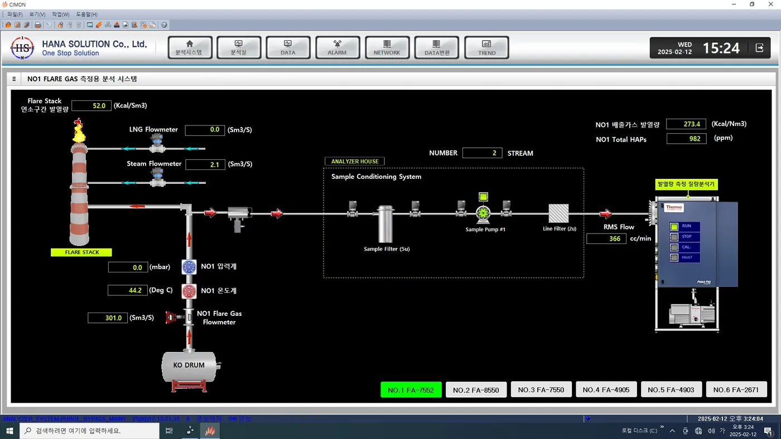Click the volume icon in the system tray
Image resolution: width=781 pixels, height=439 pixels.
[x=711, y=431]
